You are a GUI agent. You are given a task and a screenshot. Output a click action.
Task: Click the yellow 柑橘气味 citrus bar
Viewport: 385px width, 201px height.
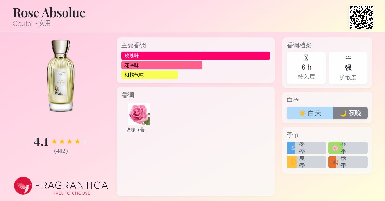150,75
